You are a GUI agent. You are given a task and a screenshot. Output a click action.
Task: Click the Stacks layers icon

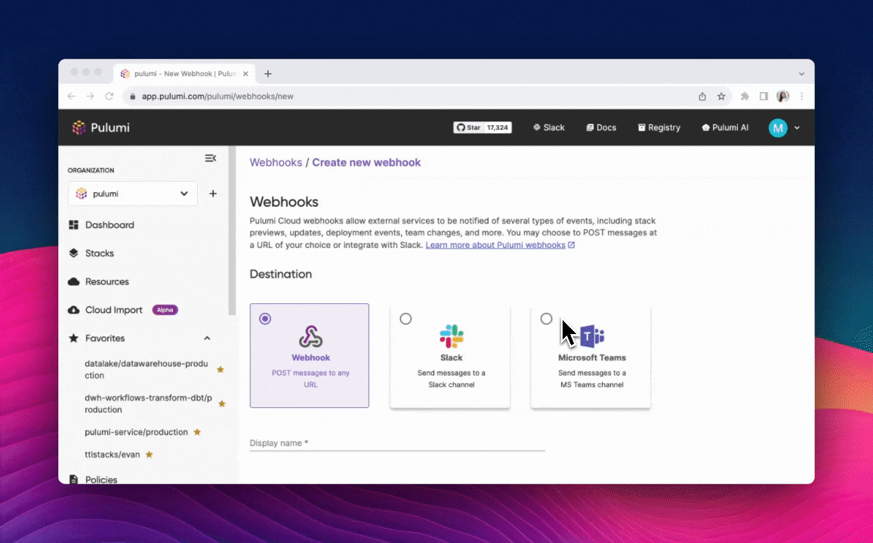pyautogui.click(x=73, y=253)
